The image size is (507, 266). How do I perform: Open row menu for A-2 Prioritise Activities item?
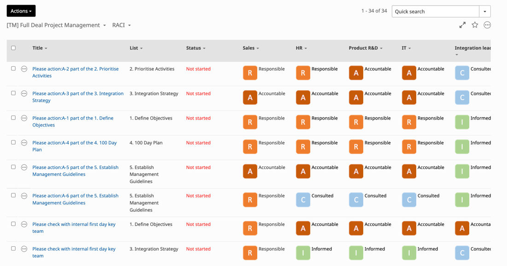(24, 69)
